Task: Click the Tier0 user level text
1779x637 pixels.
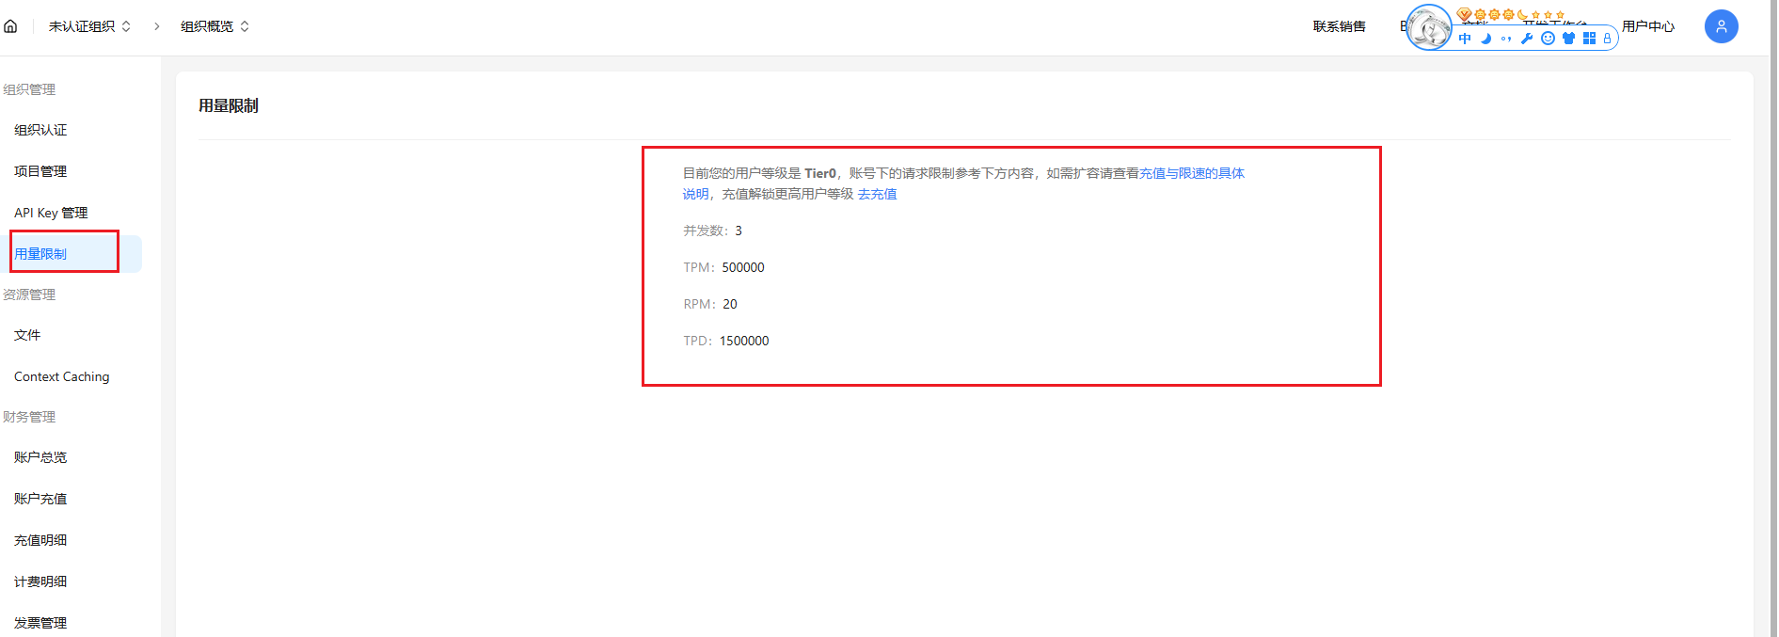Action: (x=820, y=173)
